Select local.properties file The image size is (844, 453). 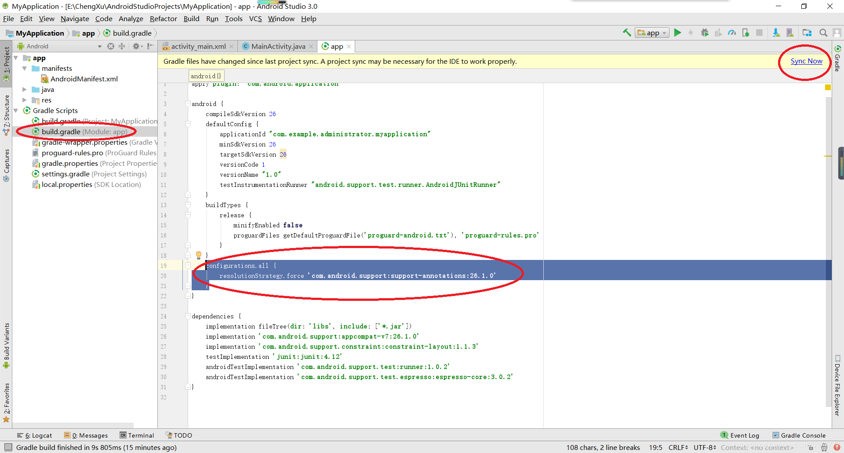tap(87, 184)
